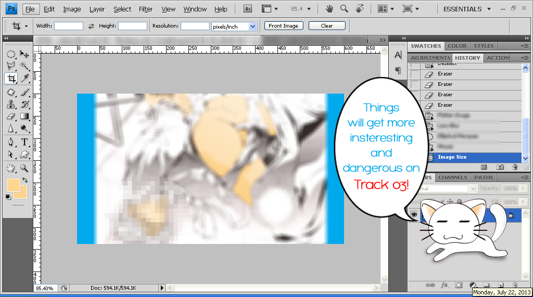This screenshot has height=297, width=533.
Task: Select the Hand tool in the toolbox
Action: 11,168
